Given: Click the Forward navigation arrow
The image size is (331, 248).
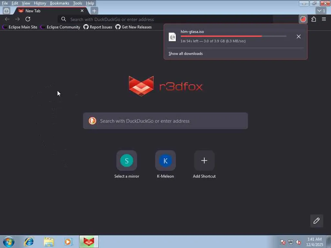Looking at the screenshot, I should (17, 19).
